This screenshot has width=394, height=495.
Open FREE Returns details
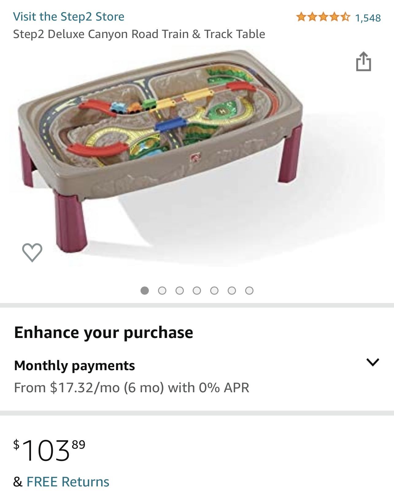pyautogui.click(x=68, y=482)
